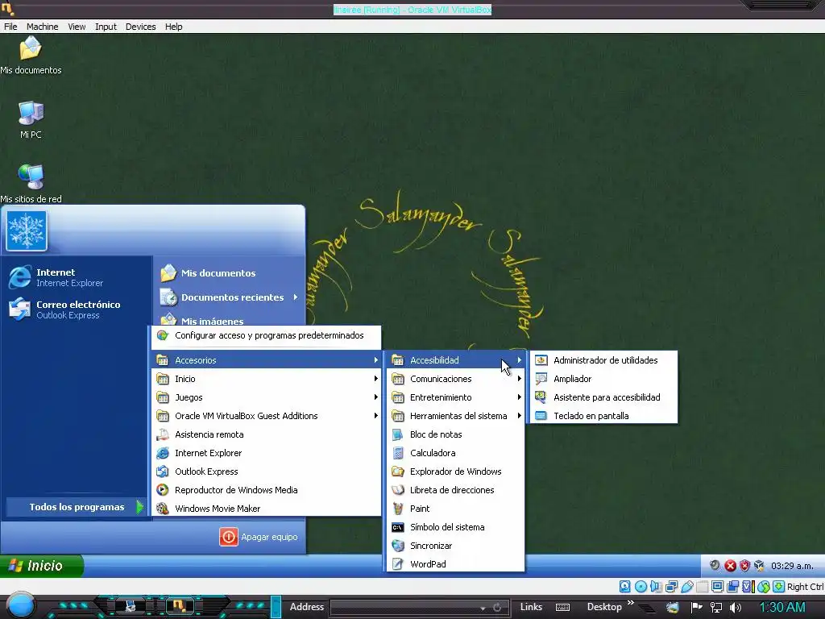Image resolution: width=825 pixels, height=619 pixels.
Task: Expand Oracle VM VirtualBox Guest Additions arrow
Action: [375, 416]
